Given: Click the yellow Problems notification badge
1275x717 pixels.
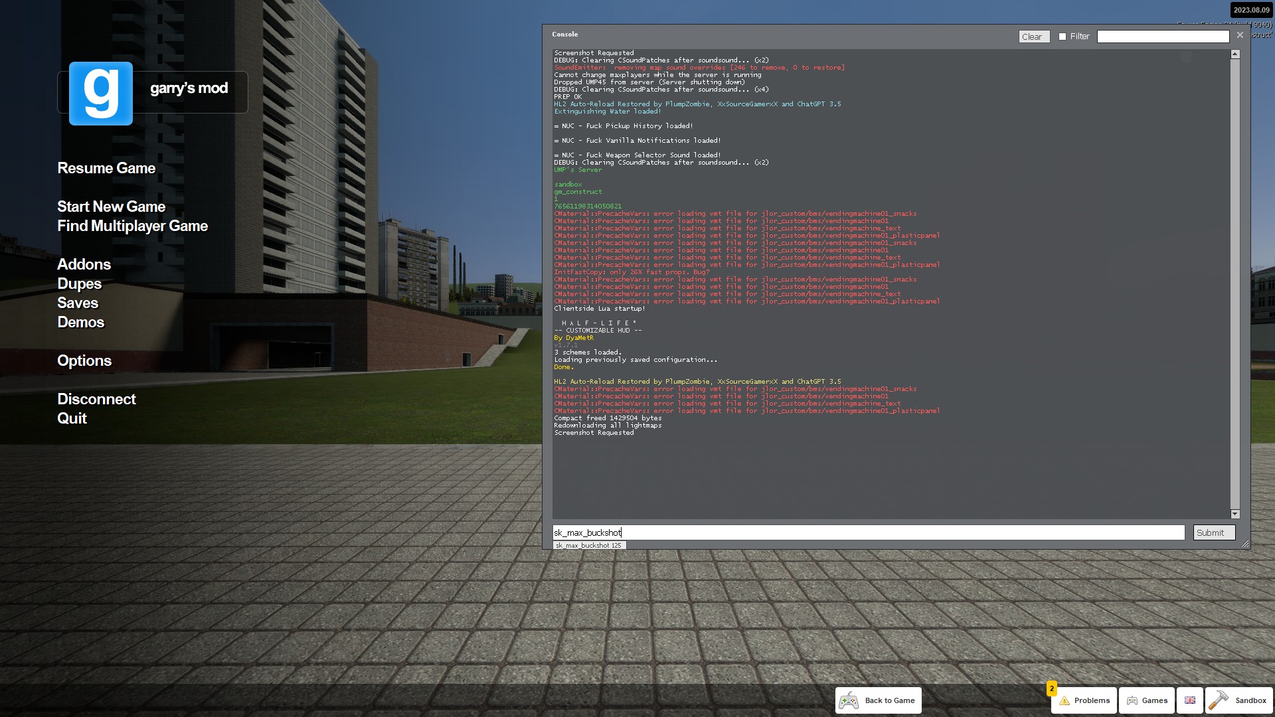Looking at the screenshot, I should 1051,690.
